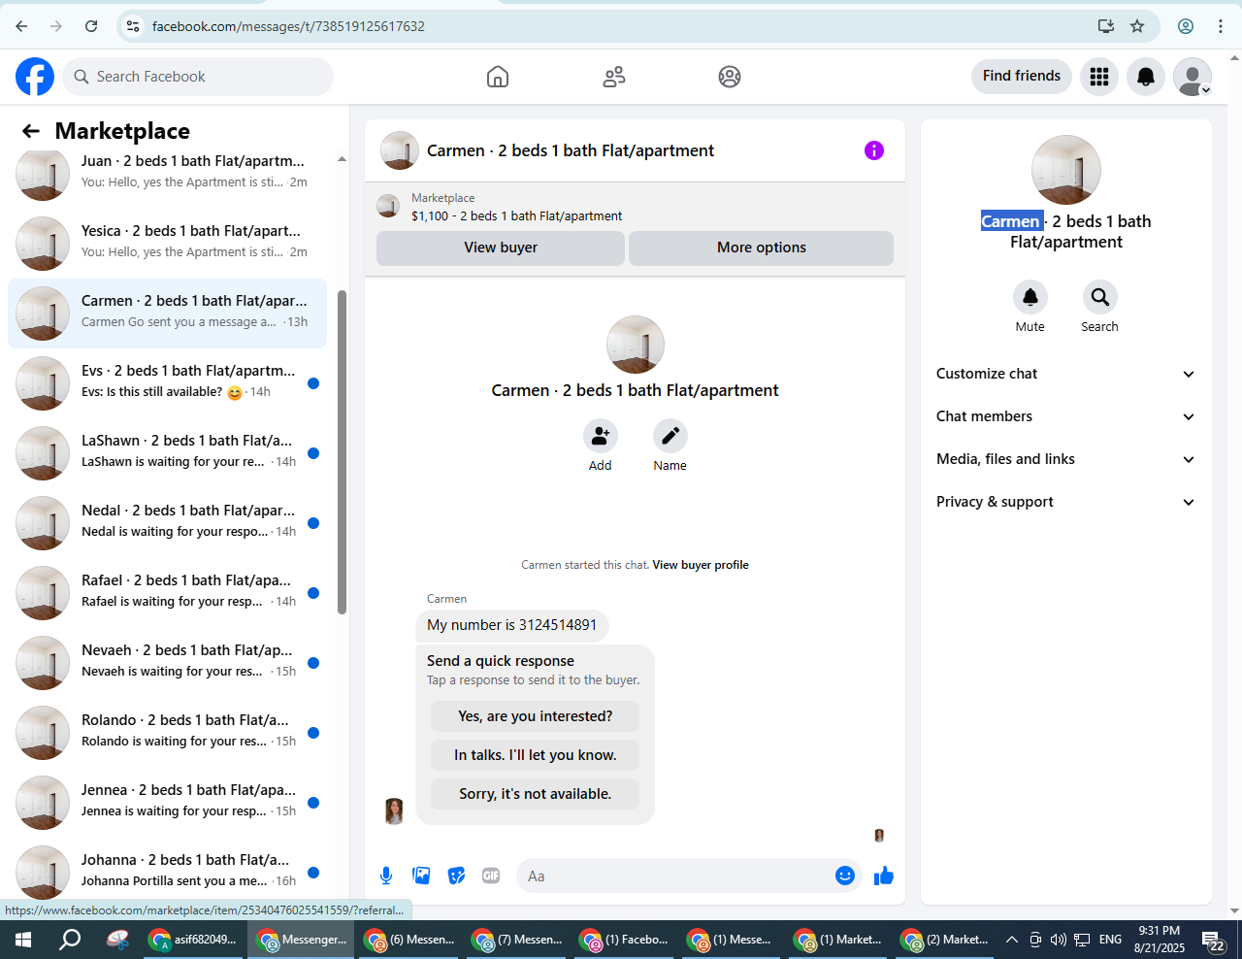Open Chrome profile avatar icon
Image resolution: width=1242 pixels, height=959 pixels.
coord(1186,26)
